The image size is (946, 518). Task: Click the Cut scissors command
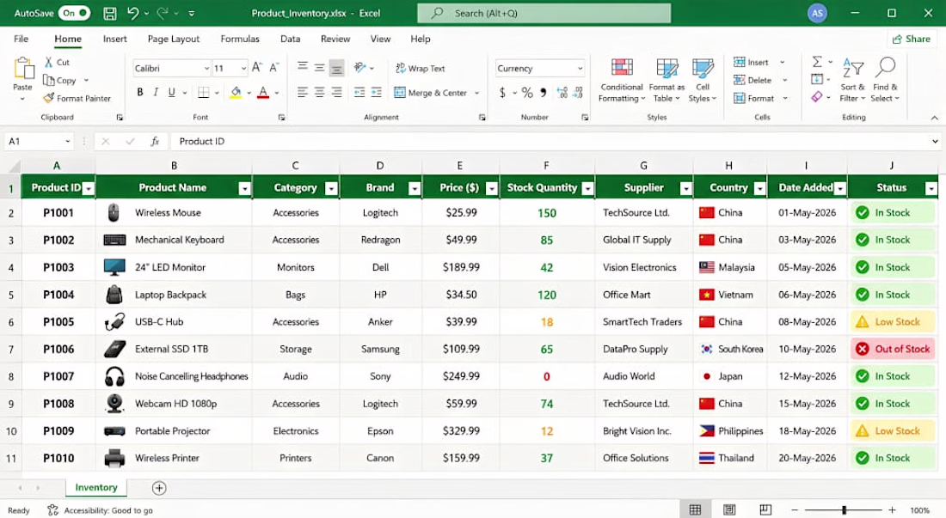coord(57,62)
